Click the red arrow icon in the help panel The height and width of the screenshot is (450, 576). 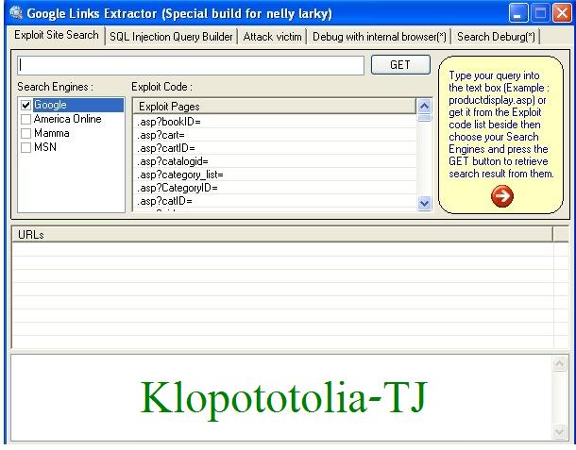click(502, 196)
